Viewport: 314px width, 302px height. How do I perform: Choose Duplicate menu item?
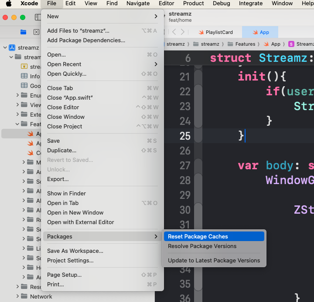[102, 150]
